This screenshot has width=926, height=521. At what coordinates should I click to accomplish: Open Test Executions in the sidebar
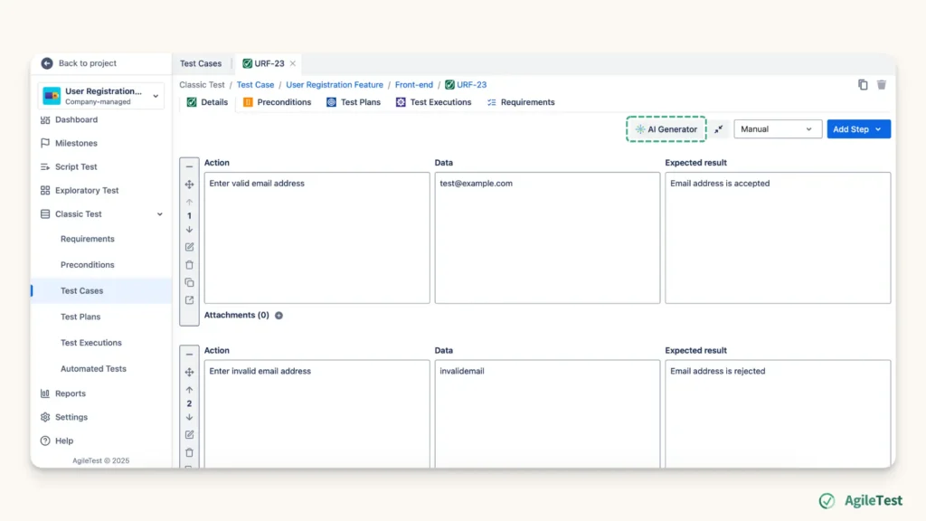pyautogui.click(x=91, y=343)
